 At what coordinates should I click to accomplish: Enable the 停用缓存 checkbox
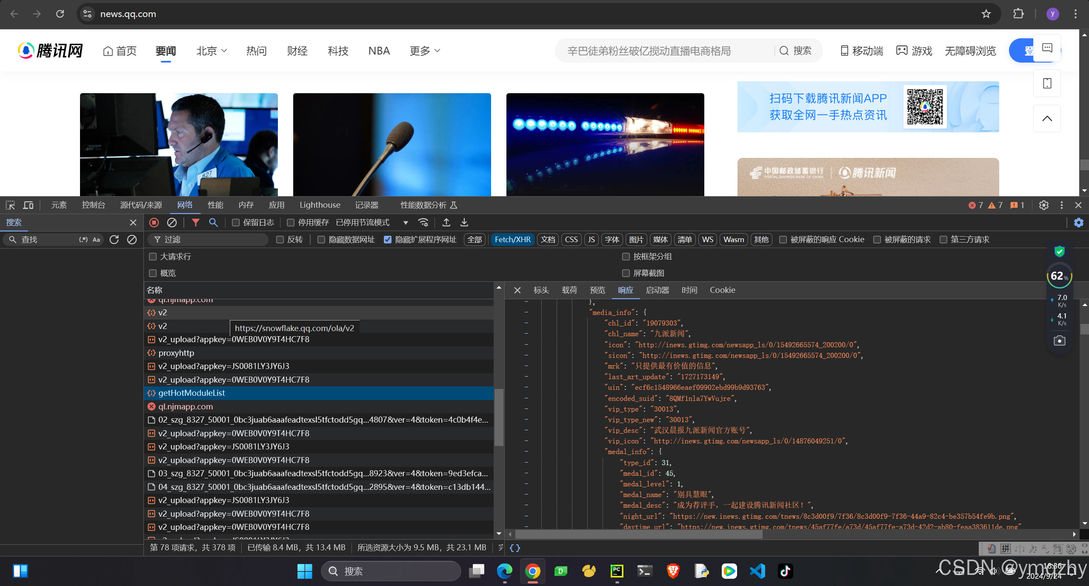[291, 223]
